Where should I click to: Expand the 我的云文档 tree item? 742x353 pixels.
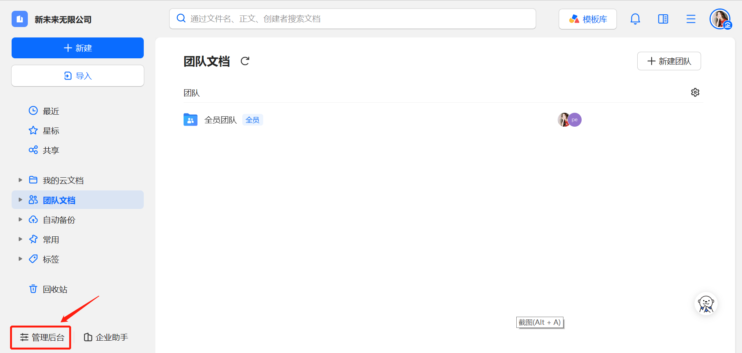pos(20,180)
